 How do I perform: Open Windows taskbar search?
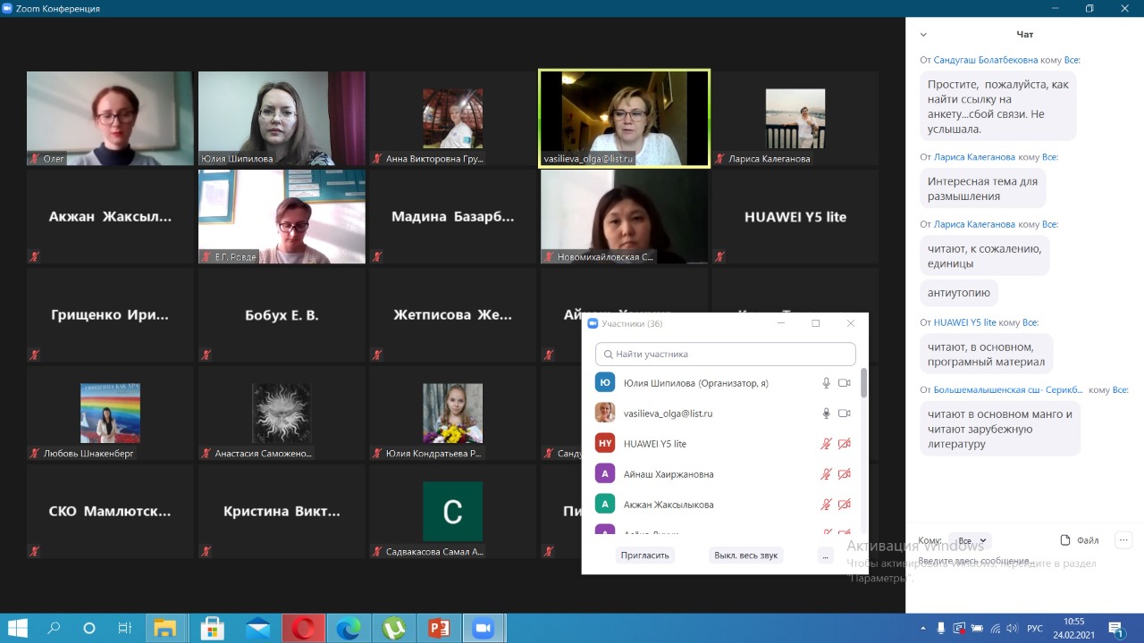[x=54, y=628]
